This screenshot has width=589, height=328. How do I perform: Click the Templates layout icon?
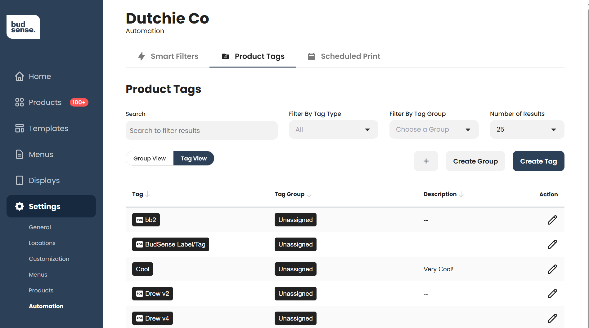(x=20, y=128)
